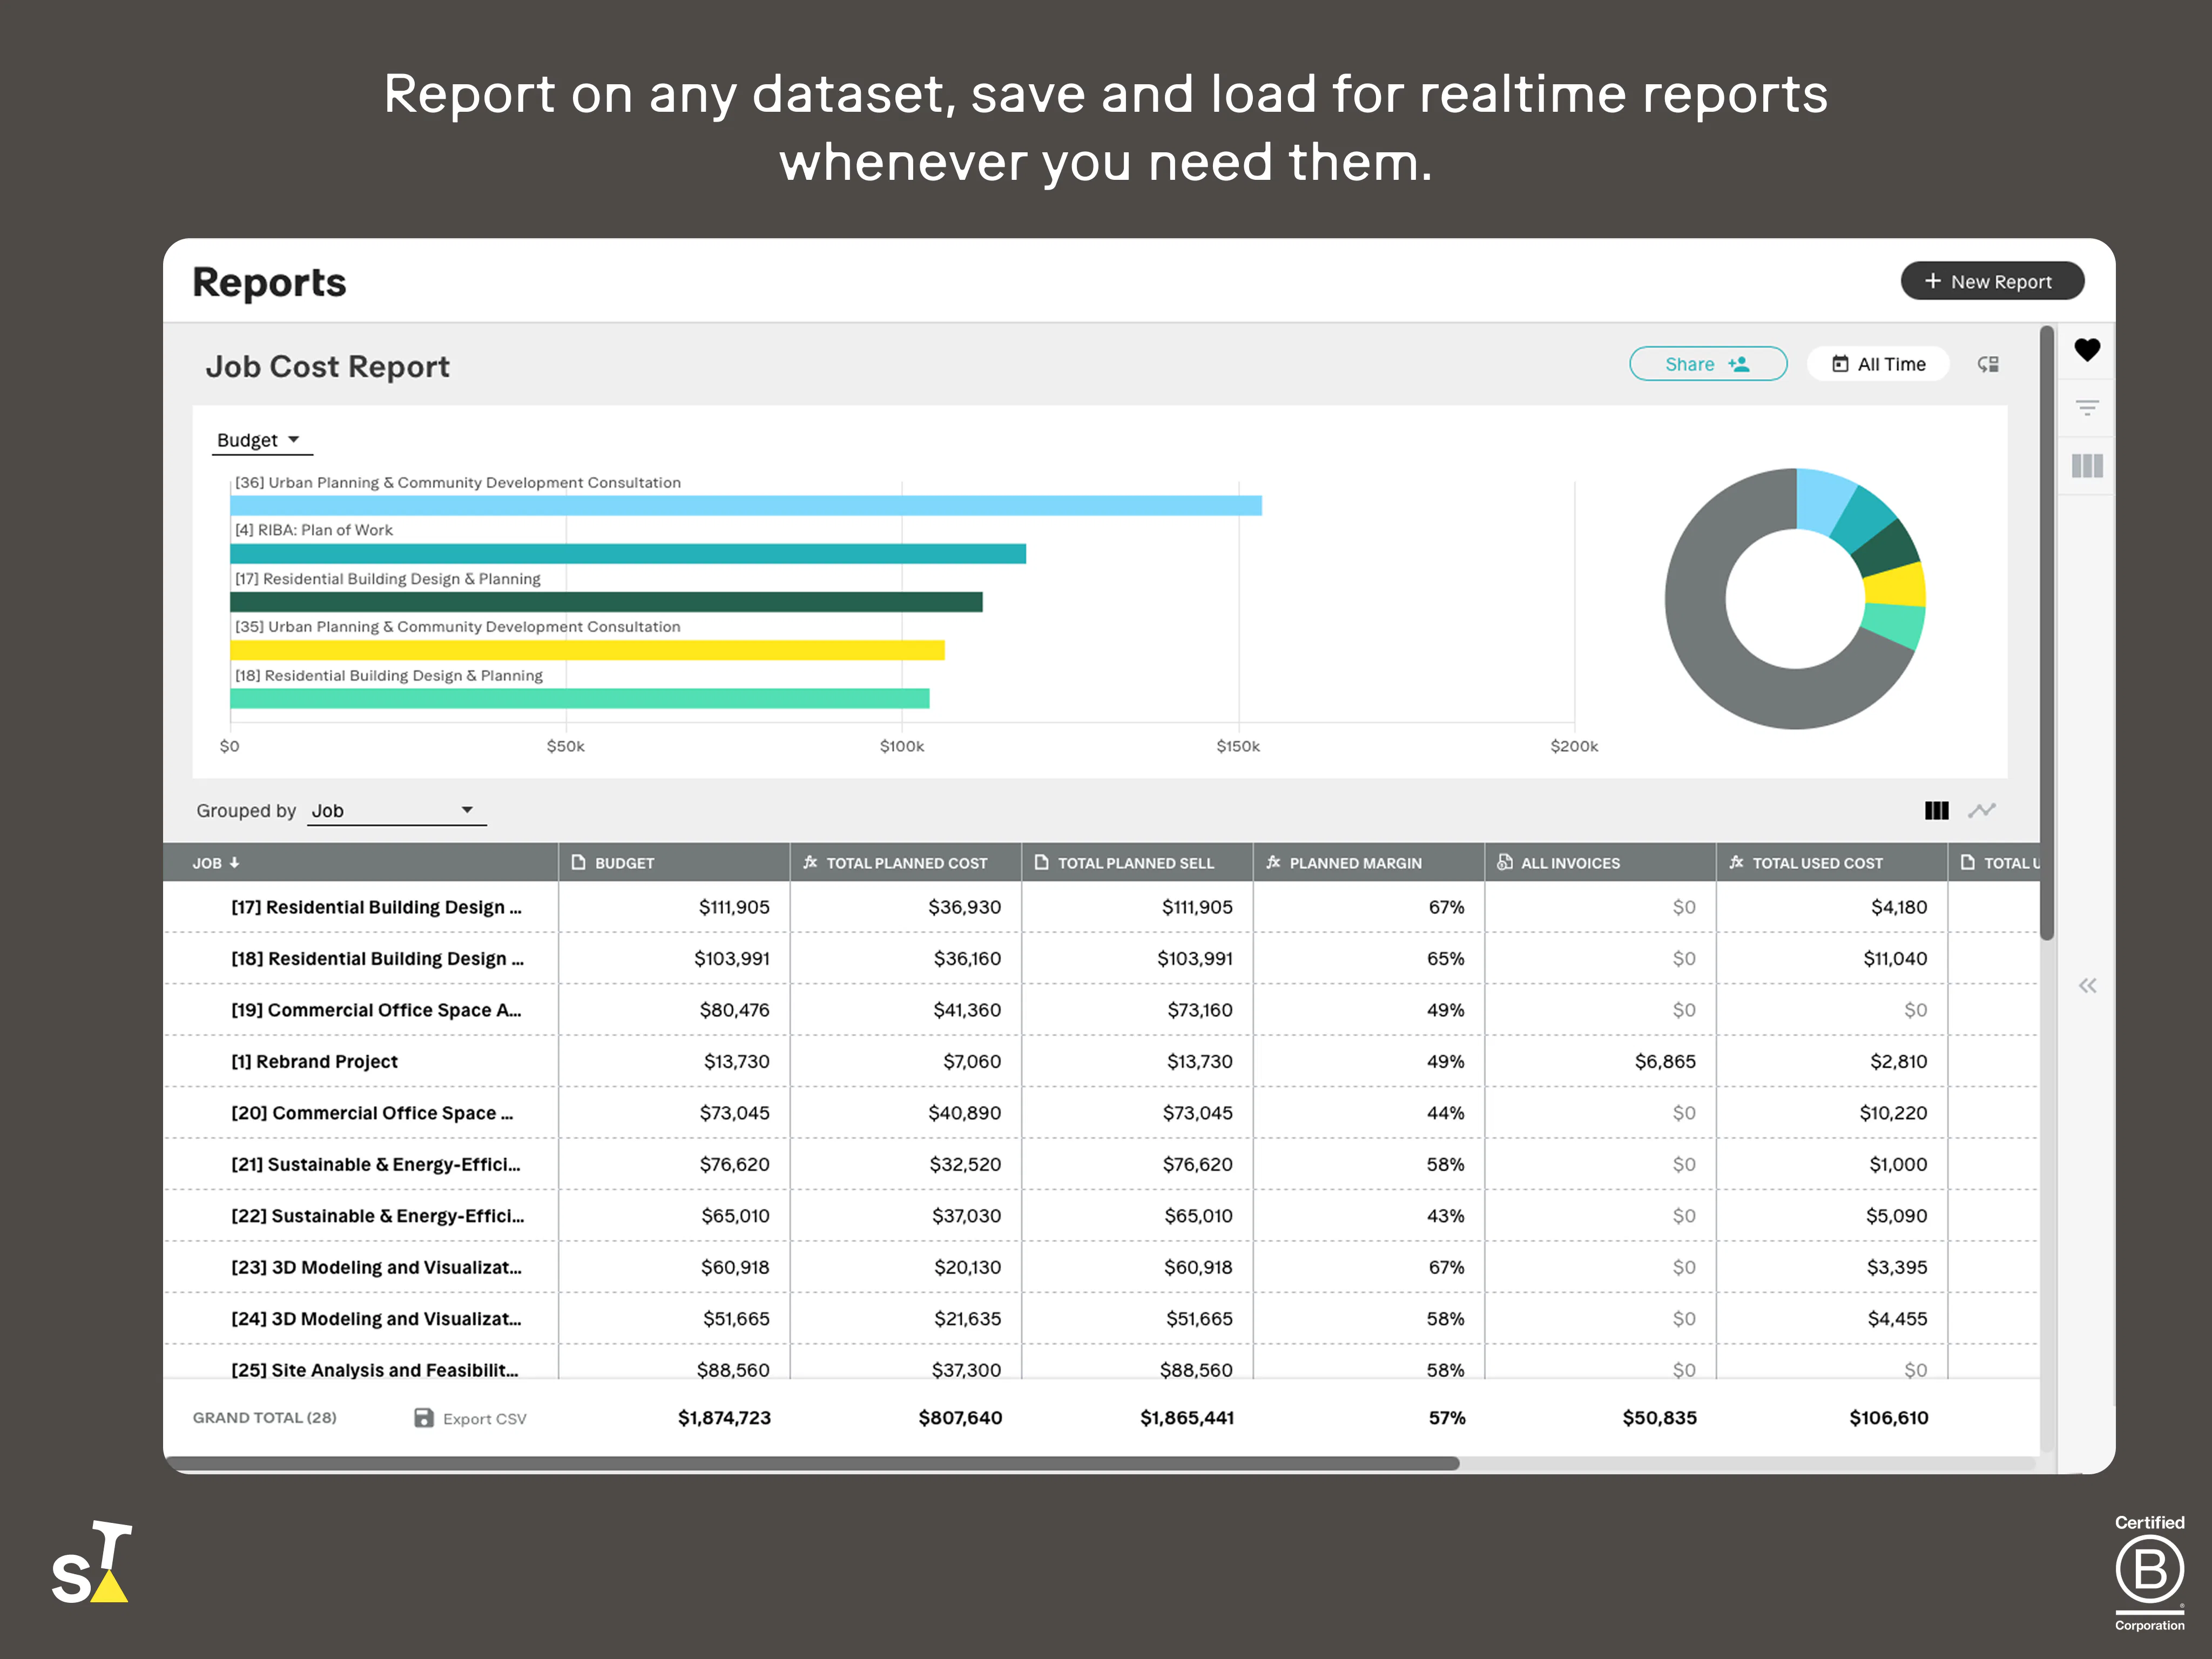Open [19] Commercial Office Space row
2212x1659 pixels.
[1100, 1010]
